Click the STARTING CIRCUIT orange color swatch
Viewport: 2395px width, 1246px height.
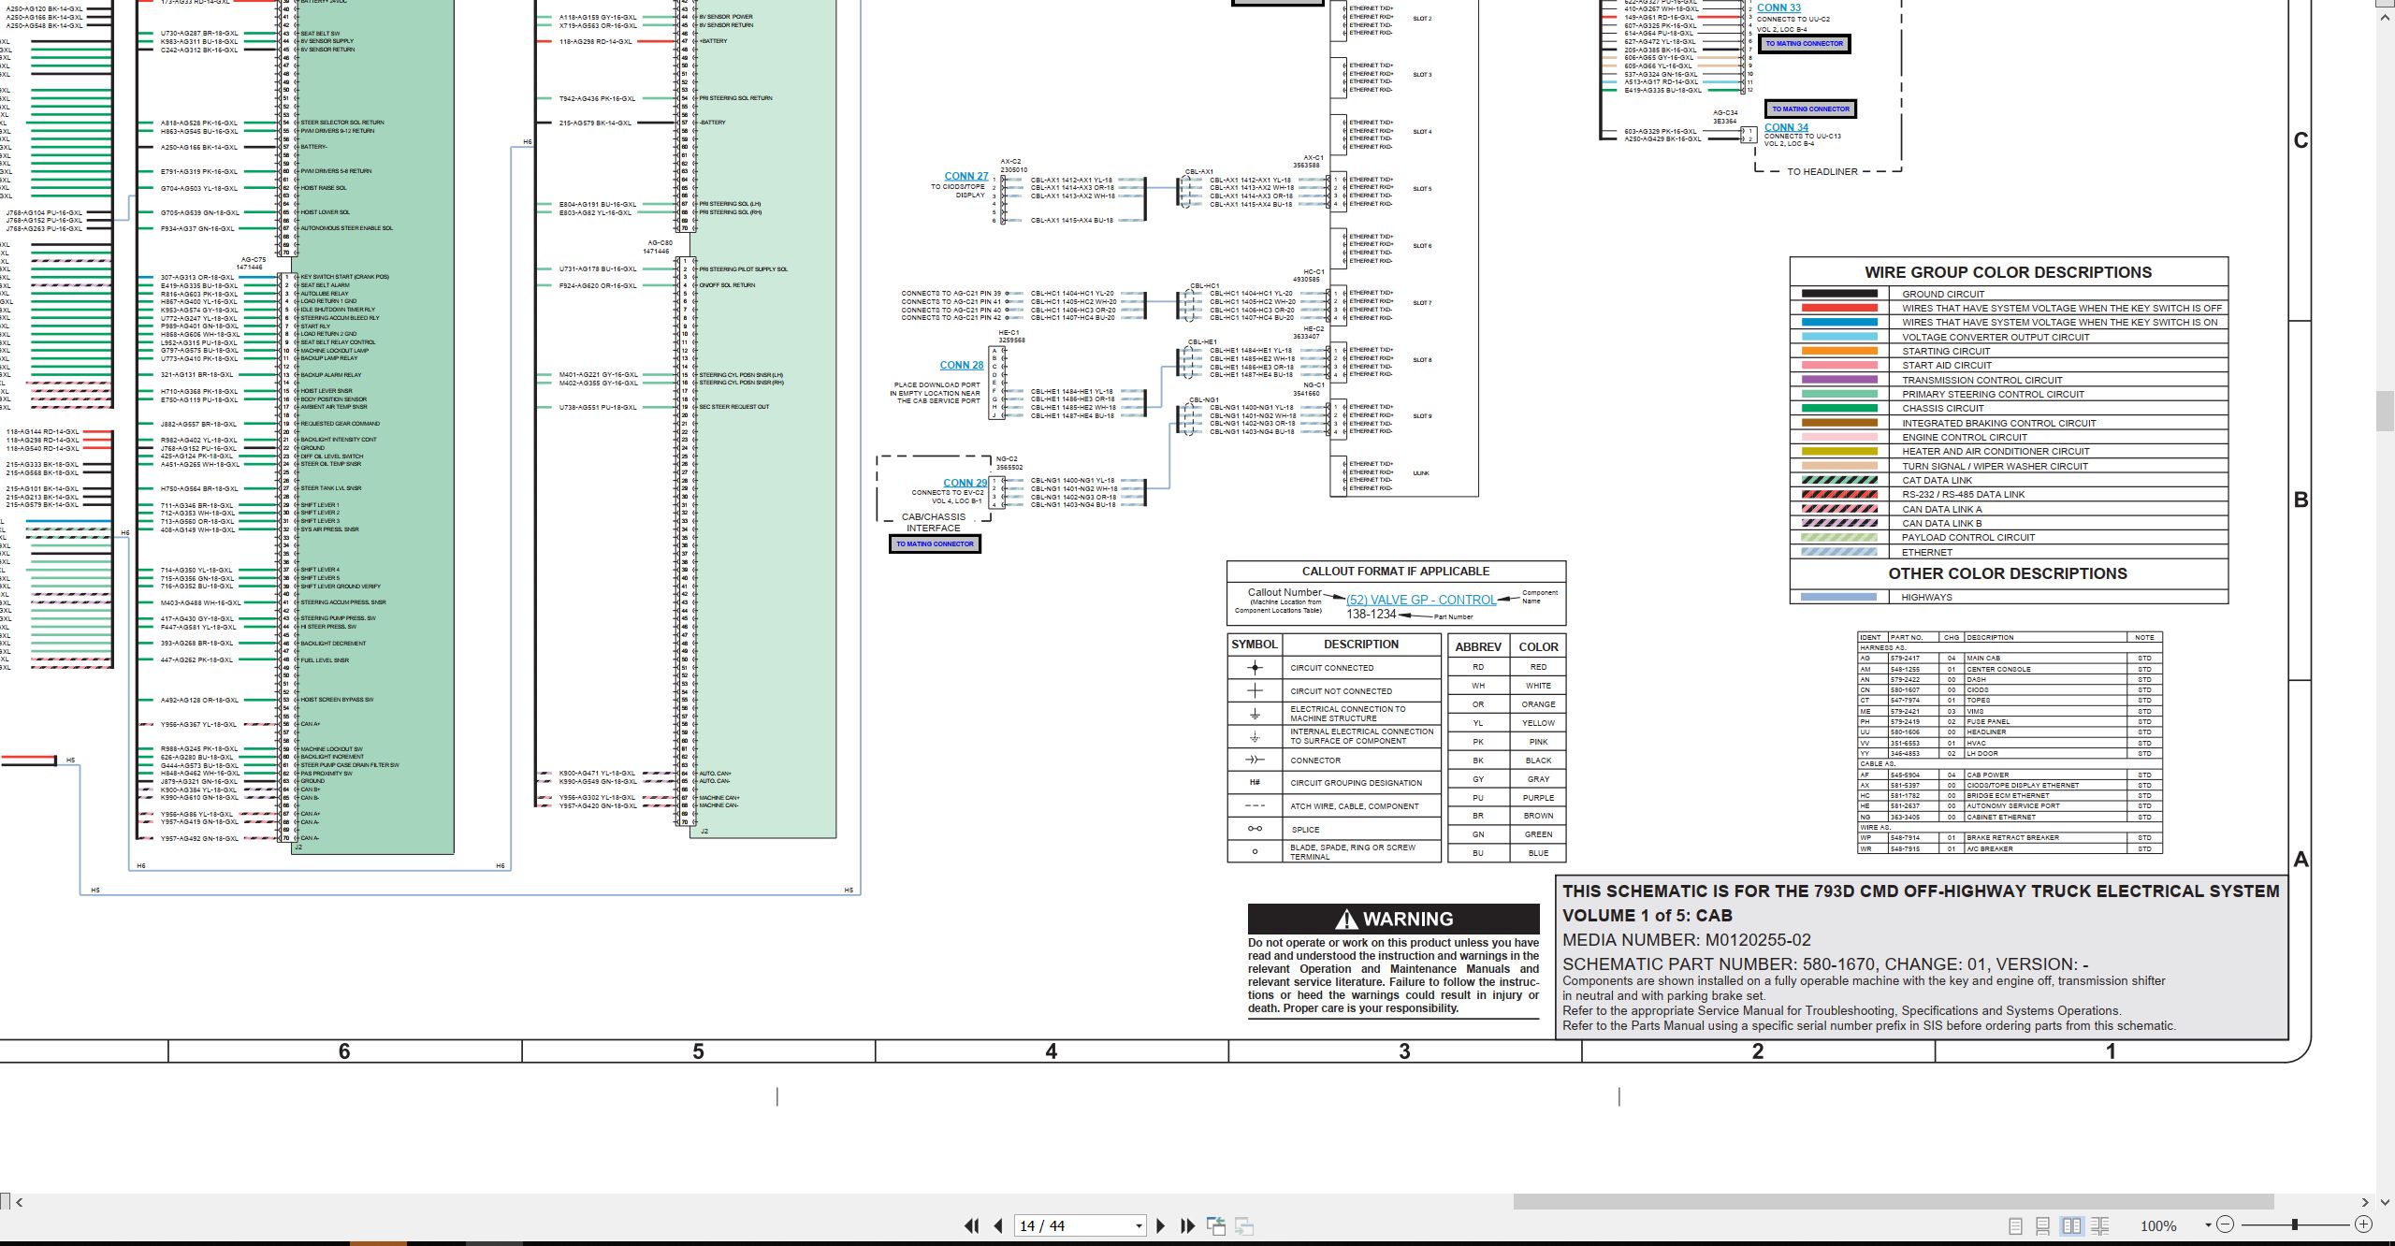click(x=1839, y=351)
